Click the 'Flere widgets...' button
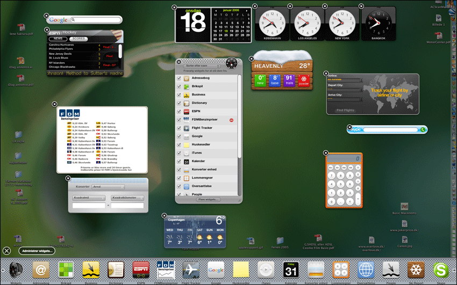This screenshot has height=285, width=457. point(209,199)
